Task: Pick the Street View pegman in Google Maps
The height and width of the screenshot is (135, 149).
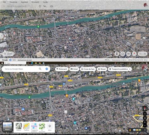Action: [x=130, y=130]
